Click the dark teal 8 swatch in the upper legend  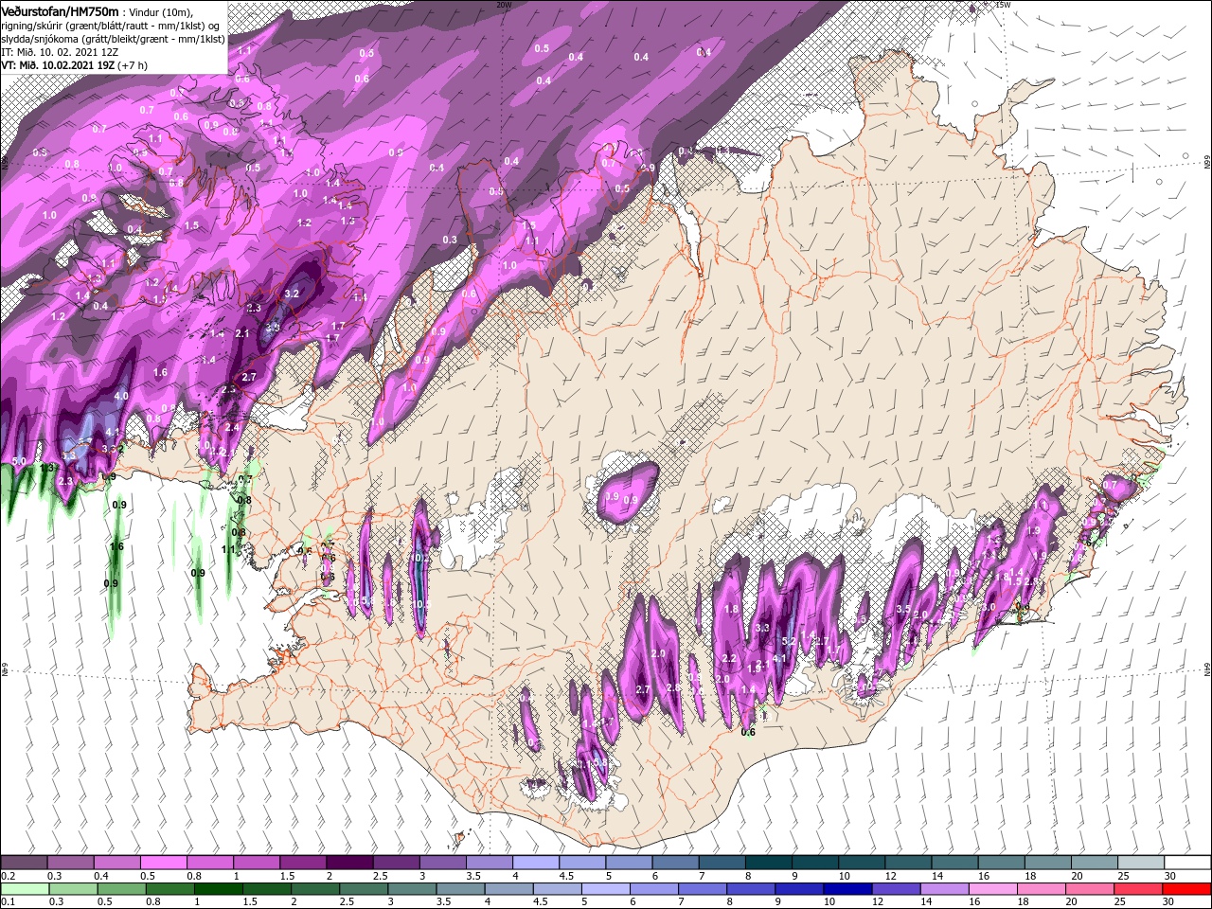coord(769,863)
